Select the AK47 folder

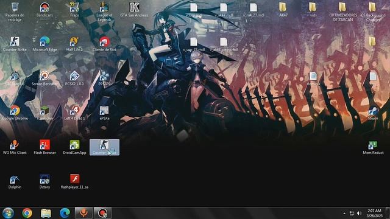pos(283,10)
